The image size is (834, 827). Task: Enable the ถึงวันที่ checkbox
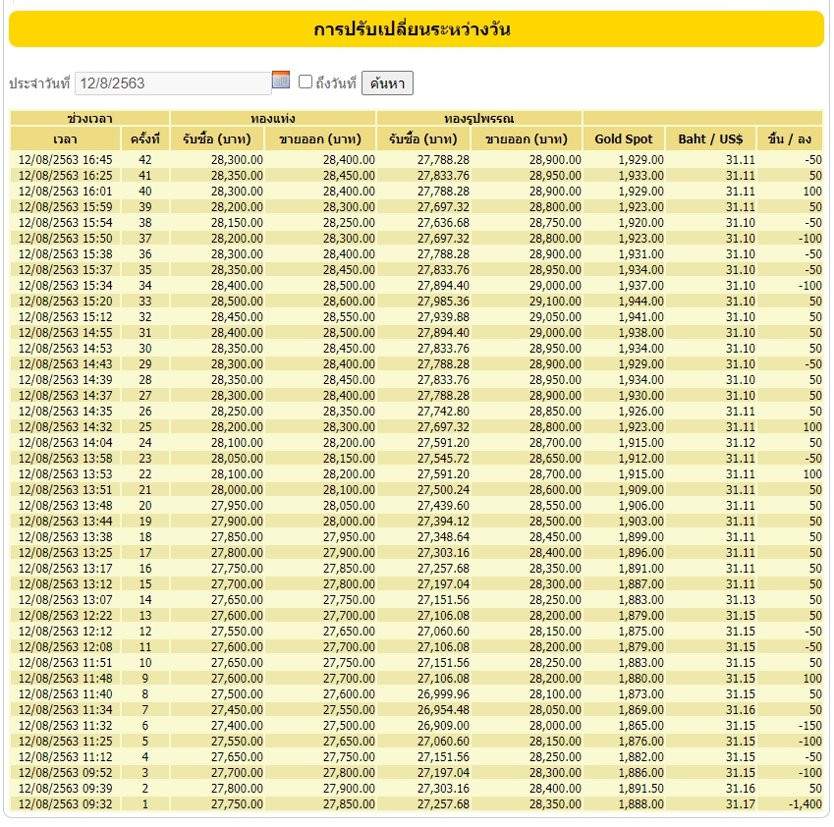(x=306, y=82)
